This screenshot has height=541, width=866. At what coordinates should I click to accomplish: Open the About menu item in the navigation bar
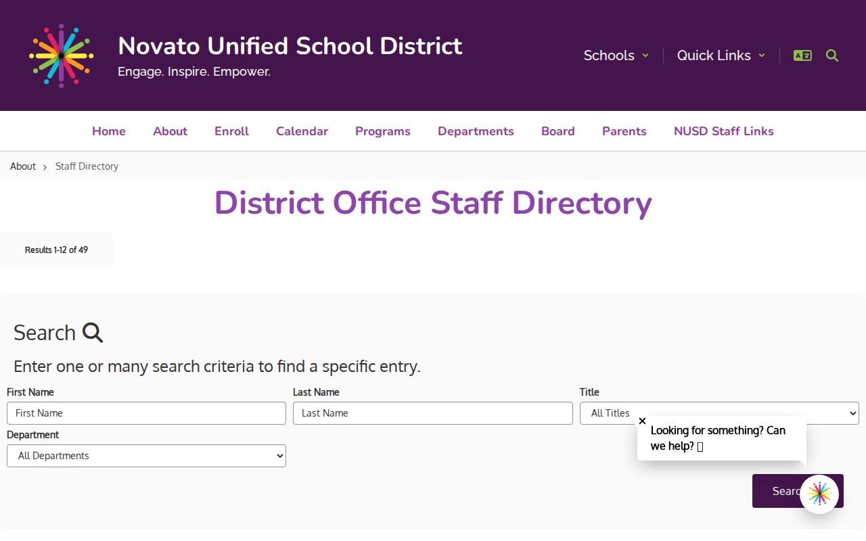click(170, 131)
